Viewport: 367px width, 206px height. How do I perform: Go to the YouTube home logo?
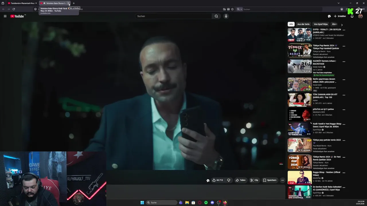17,16
